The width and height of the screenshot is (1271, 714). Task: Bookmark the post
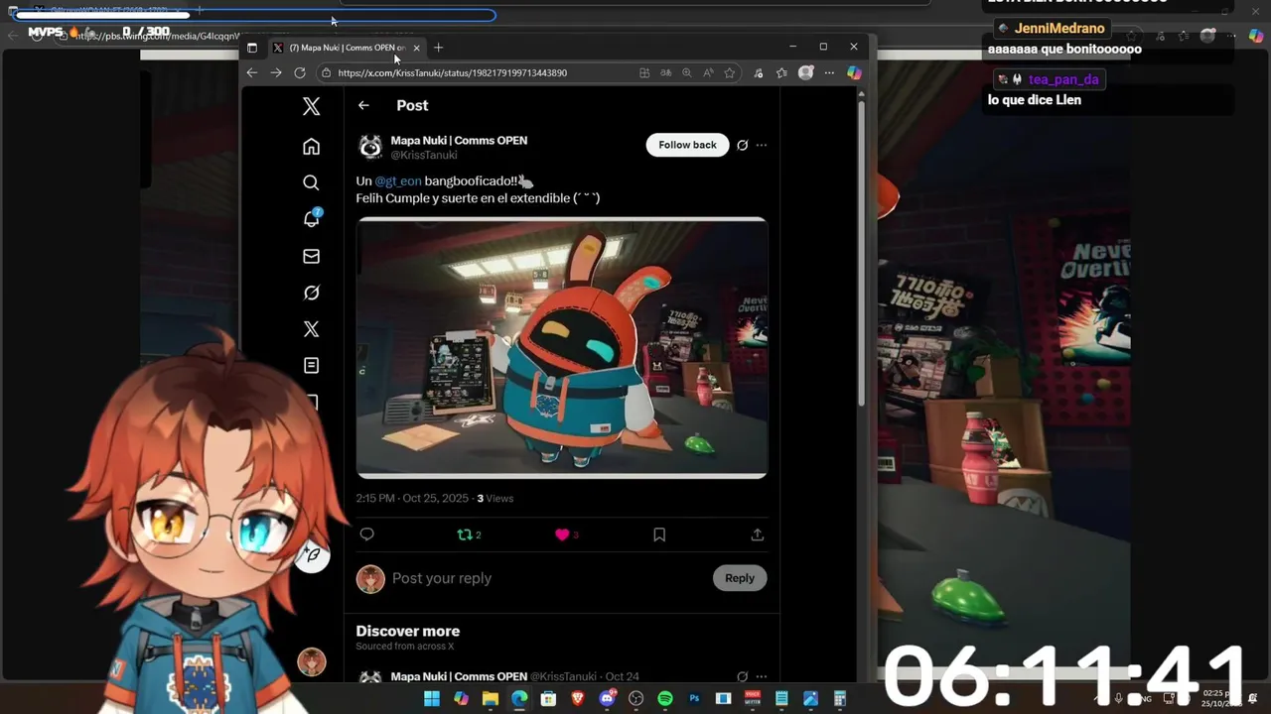point(659,535)
